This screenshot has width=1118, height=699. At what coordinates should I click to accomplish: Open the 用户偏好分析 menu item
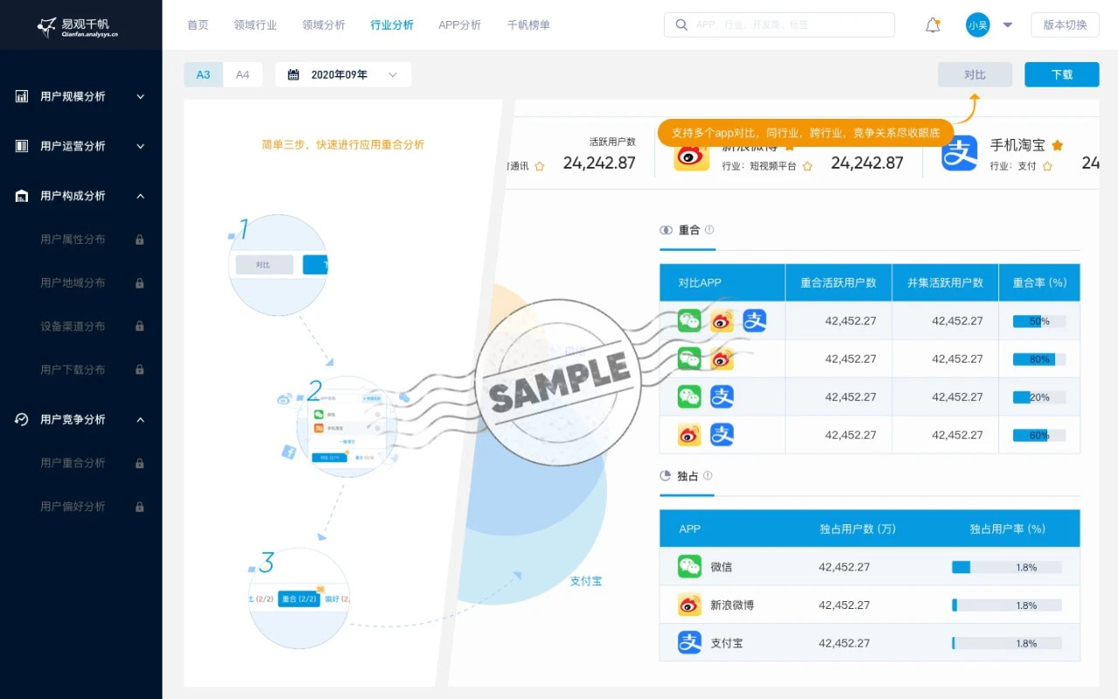coord(72,507)
